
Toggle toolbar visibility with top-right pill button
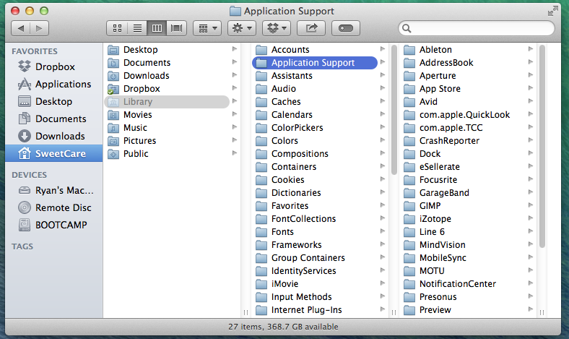pos(552,11)
